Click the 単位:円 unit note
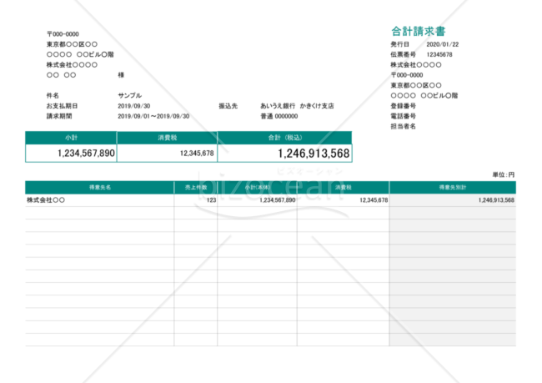 504,174
